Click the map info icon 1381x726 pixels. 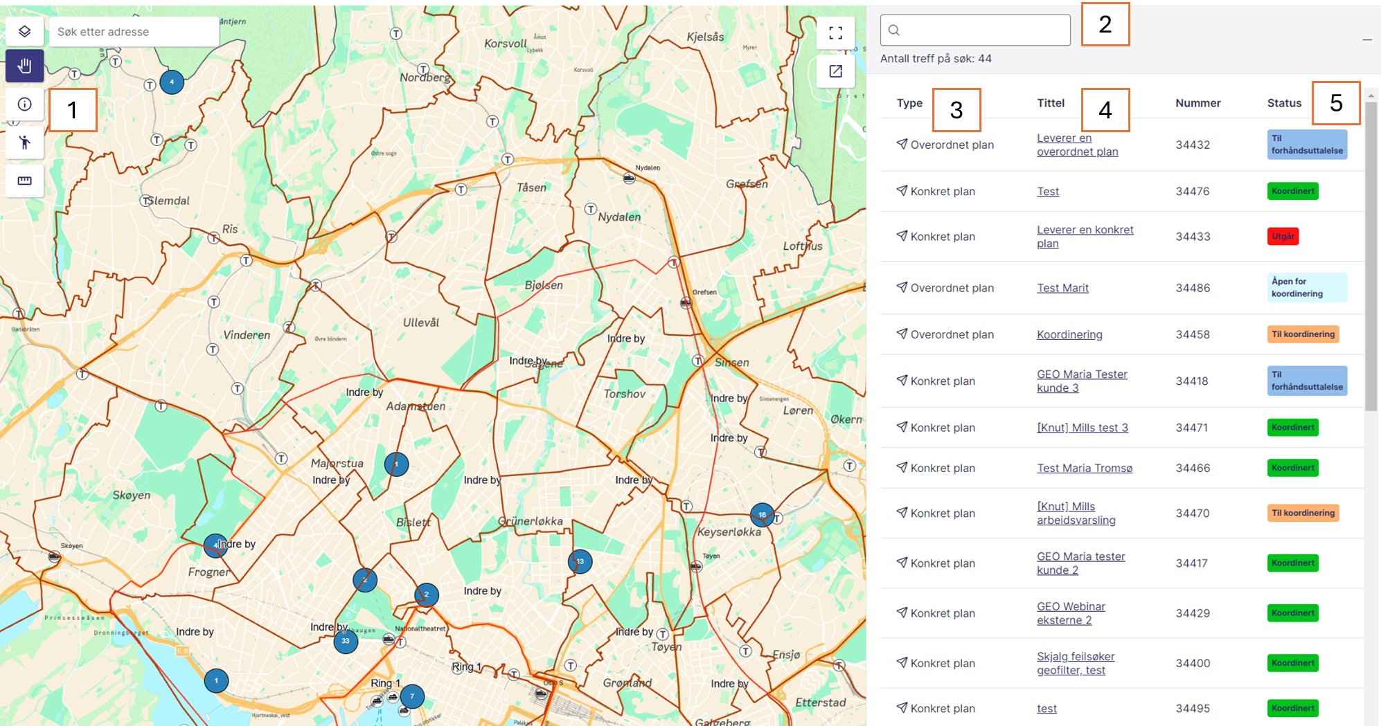(x=24, y=105)
